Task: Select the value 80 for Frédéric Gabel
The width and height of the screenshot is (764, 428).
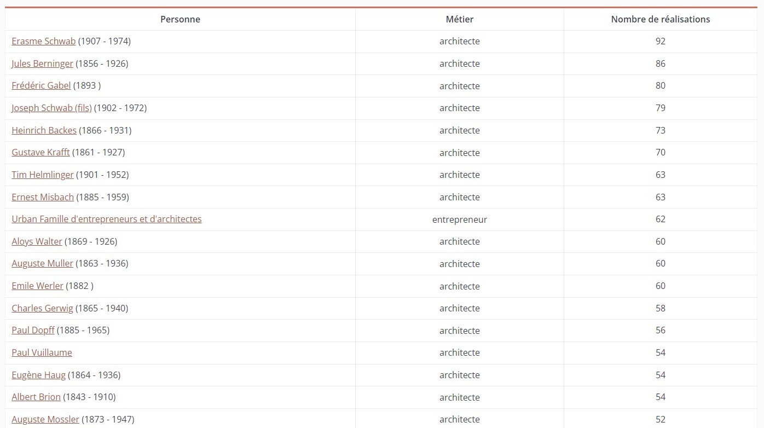Action: click(x=661, y=85)
